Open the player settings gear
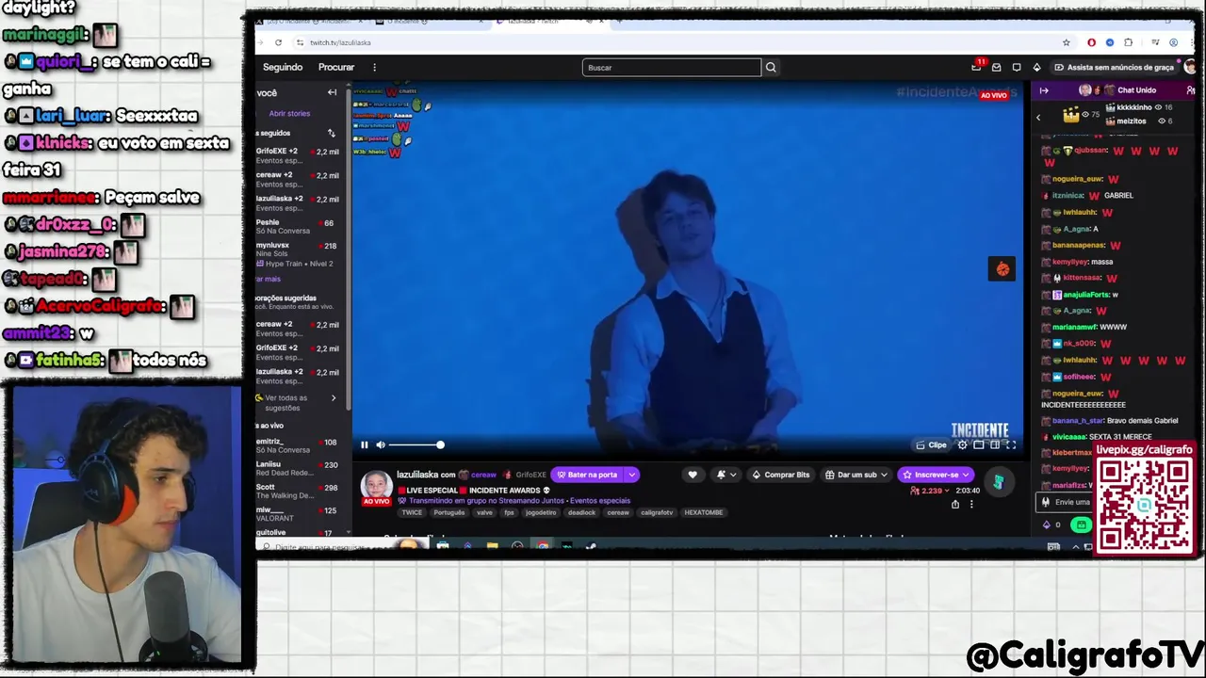 pos(962,444)
